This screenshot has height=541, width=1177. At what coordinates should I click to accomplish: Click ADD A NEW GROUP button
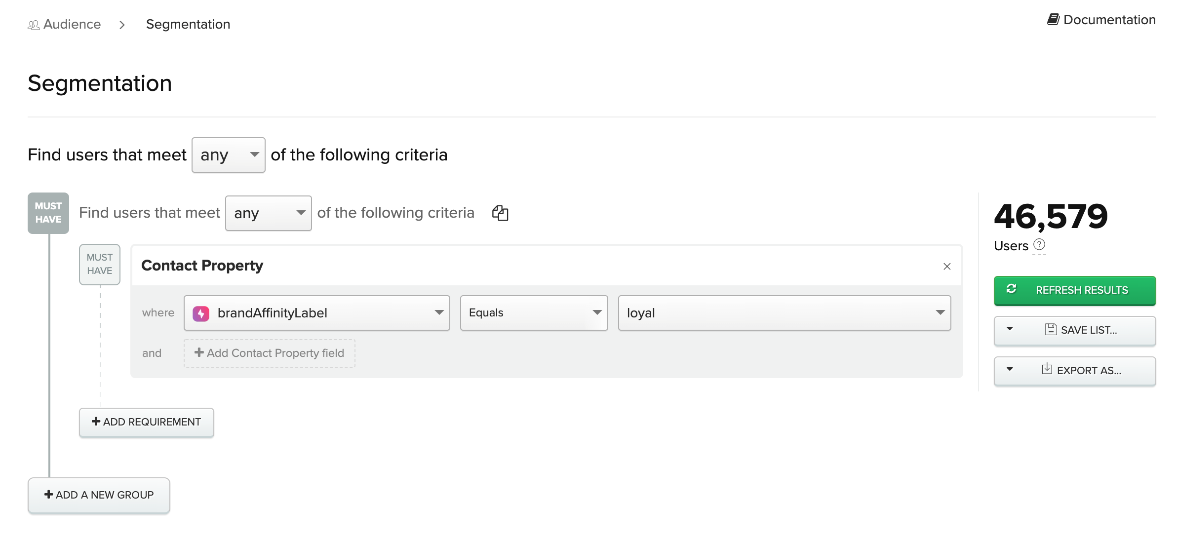coord(99,495)
